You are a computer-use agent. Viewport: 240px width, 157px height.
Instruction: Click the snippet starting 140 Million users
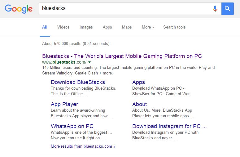[129, 70]
